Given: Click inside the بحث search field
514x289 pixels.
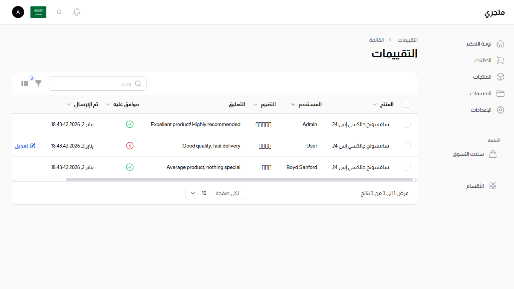Looking at the screenshot, I should [x=97, y=84].
